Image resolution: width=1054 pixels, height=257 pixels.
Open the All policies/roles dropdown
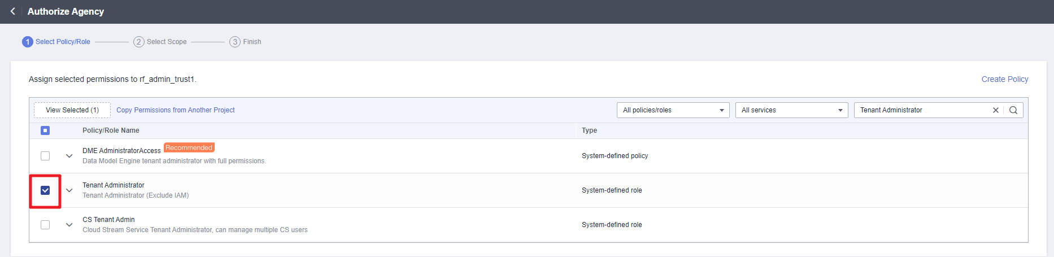[x=673, y=110]
